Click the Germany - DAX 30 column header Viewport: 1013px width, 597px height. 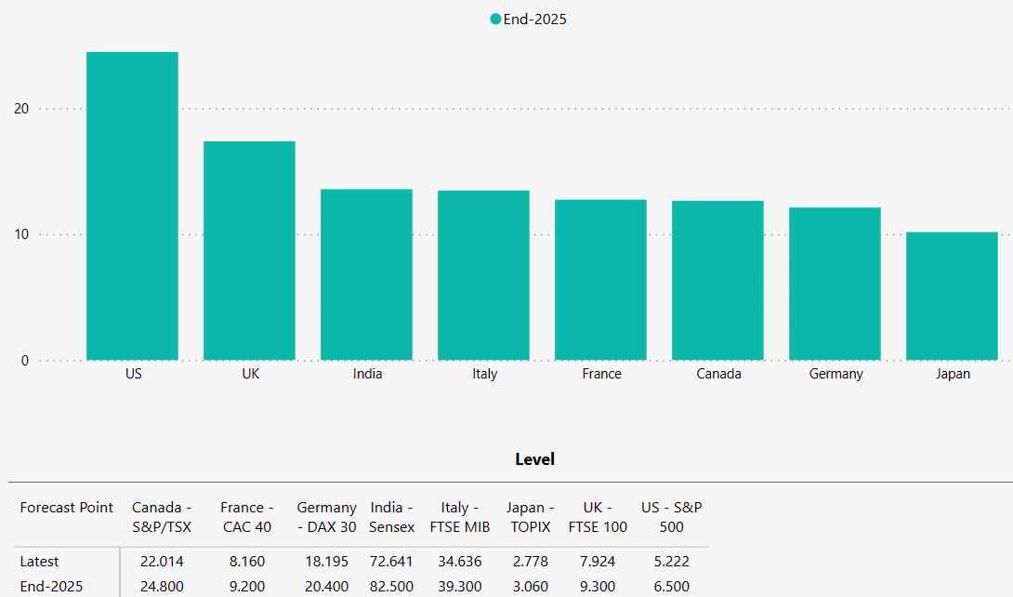tap(326, 517)
